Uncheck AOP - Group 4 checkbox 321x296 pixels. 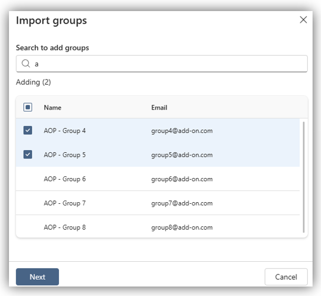(28, 131)
